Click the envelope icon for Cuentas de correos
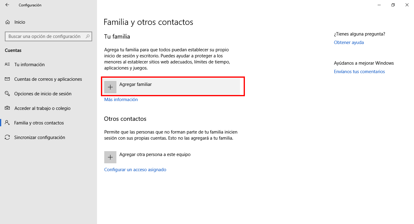Image resolution: width=414 pixels, height=224 pixels. click(x=8, y=79)
